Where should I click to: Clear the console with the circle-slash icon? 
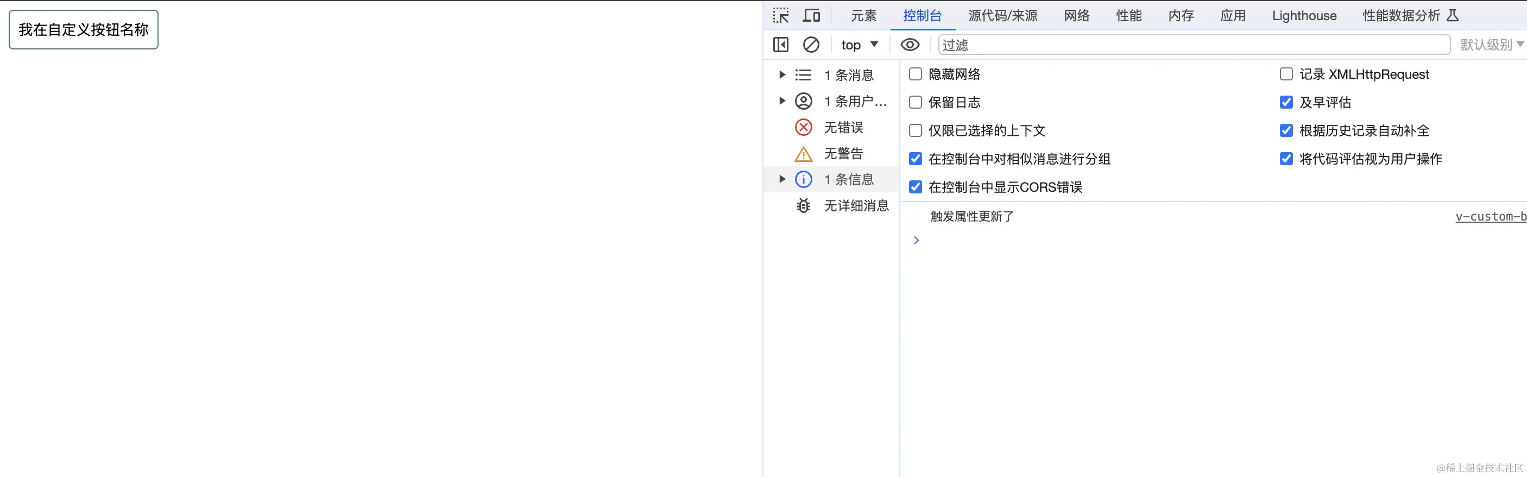811,45
